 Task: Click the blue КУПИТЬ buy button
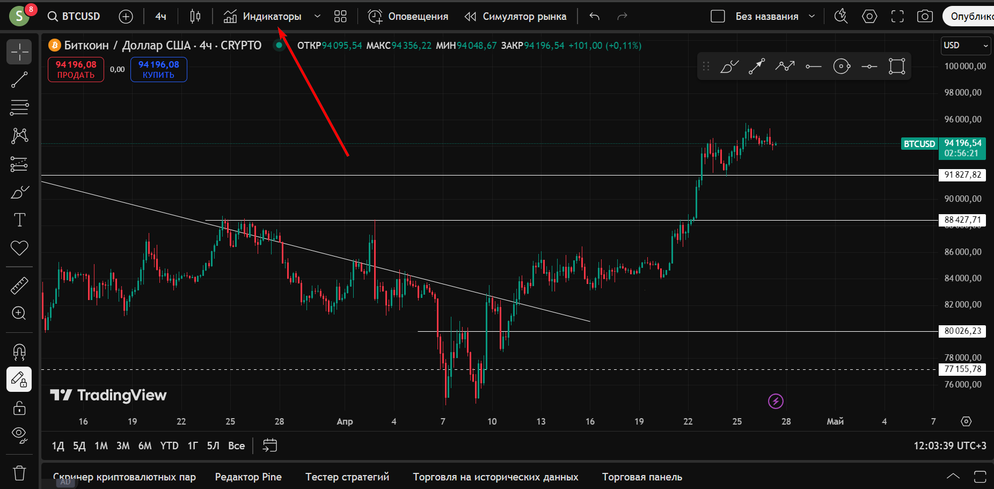159,70
